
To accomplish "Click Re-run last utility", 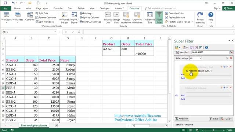I will coord(200,18).
